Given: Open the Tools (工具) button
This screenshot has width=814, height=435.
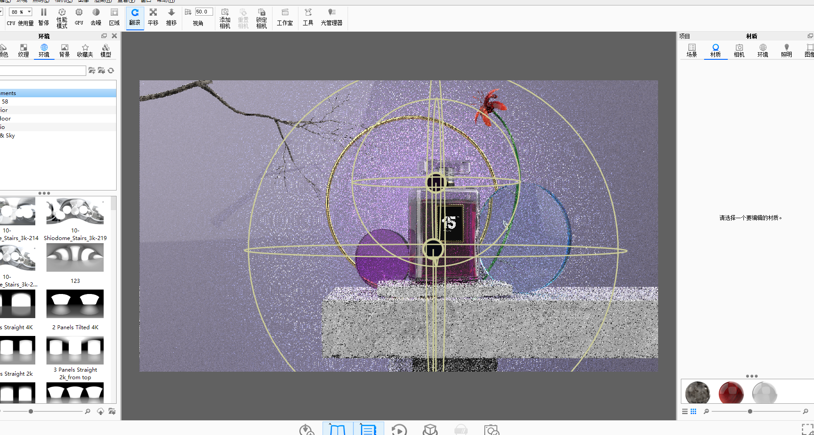Looking at the screenshot, I should click(308, 17).
